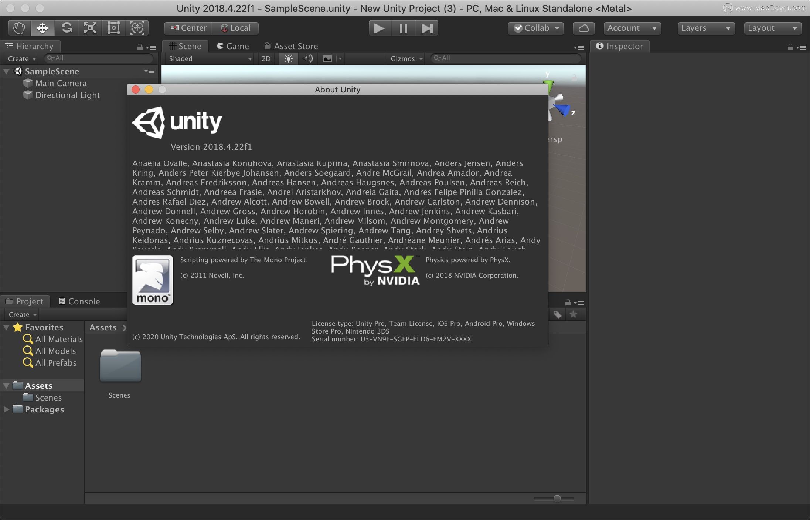
Task: Click the Z axis gizmo cone
Action: (x=562, y=110)
